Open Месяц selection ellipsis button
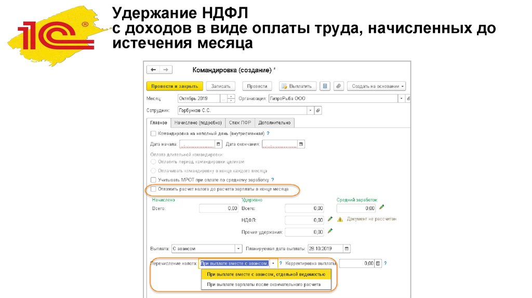This screenshot has height=298, width=532. click(x=223, y=99)
